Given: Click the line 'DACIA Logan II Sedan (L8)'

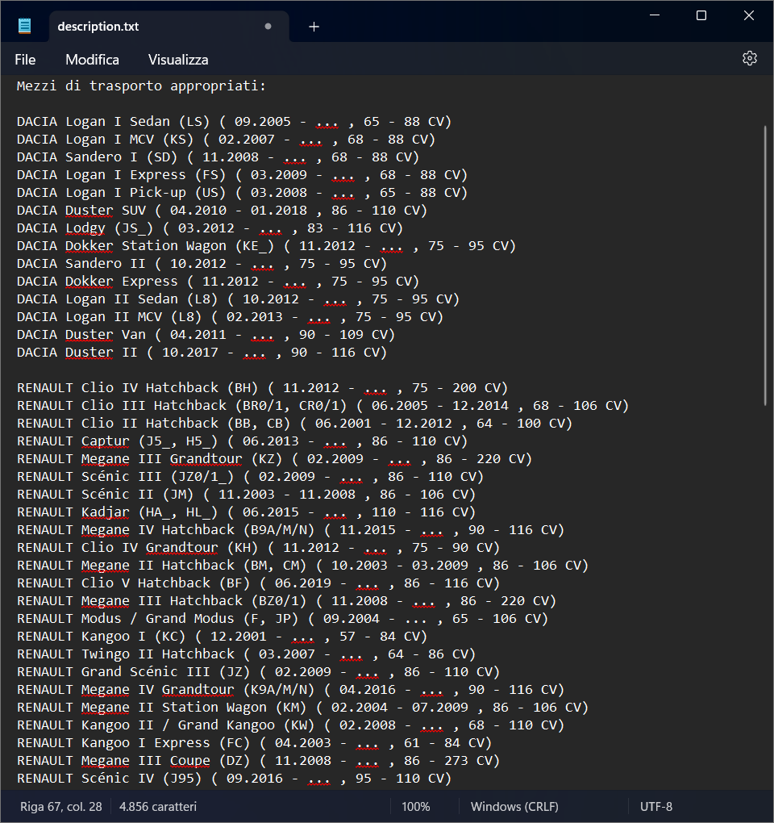Looking at the screenshot, I should click(238, 299).
